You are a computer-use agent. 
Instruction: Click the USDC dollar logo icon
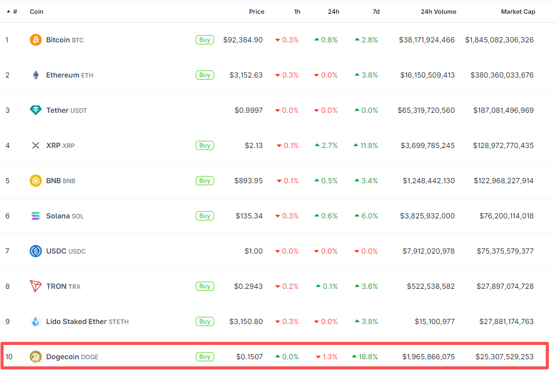[35, 251]
